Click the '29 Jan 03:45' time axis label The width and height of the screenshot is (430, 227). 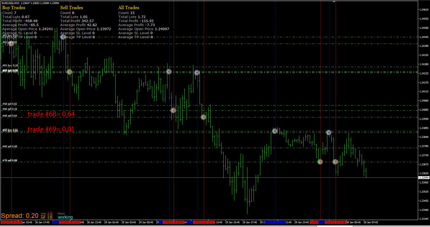tap(129, 222)
